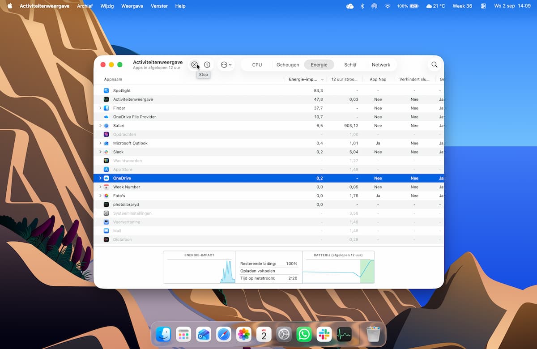Open the Venster menu
The height and width of the screenshot is (349, 537).
(159, 6)
